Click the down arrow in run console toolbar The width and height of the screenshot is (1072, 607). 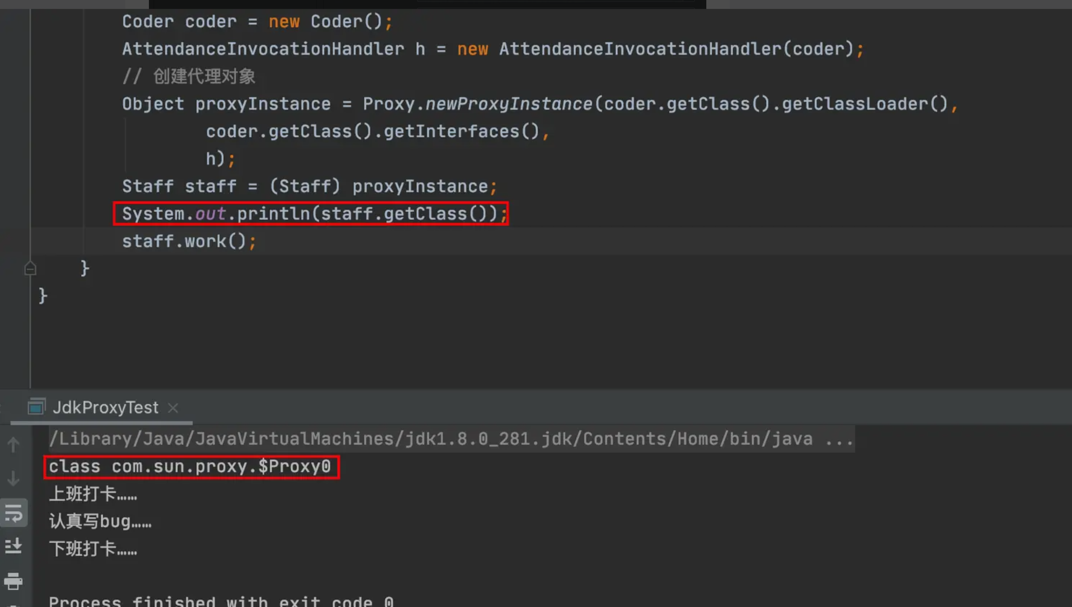tap(13, 478)
